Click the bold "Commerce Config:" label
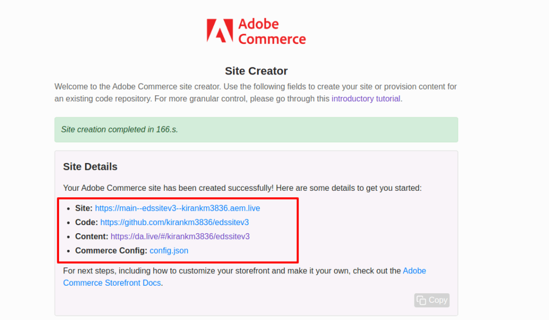549x320 pixels. point(111,250)
